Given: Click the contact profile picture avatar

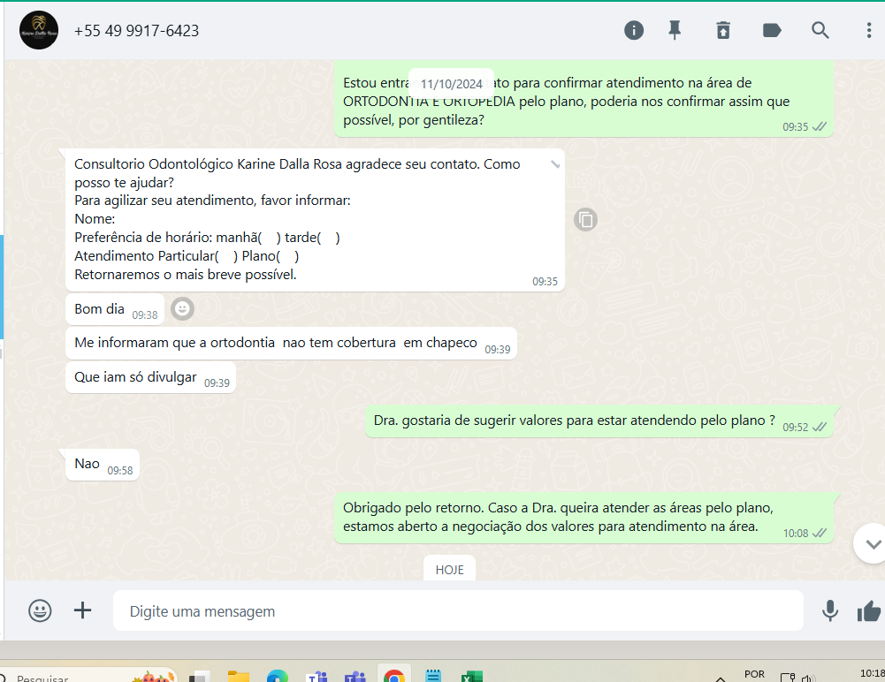Looking at the screenshot, I should pos(39,31).
